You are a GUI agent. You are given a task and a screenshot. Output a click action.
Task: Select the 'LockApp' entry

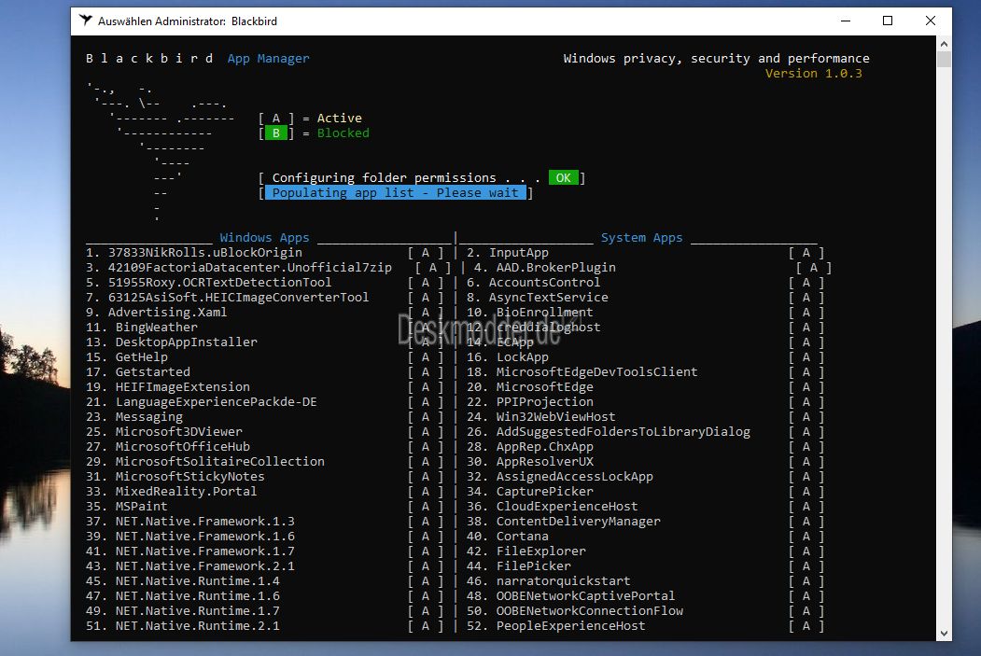click(x=523, y=357)
